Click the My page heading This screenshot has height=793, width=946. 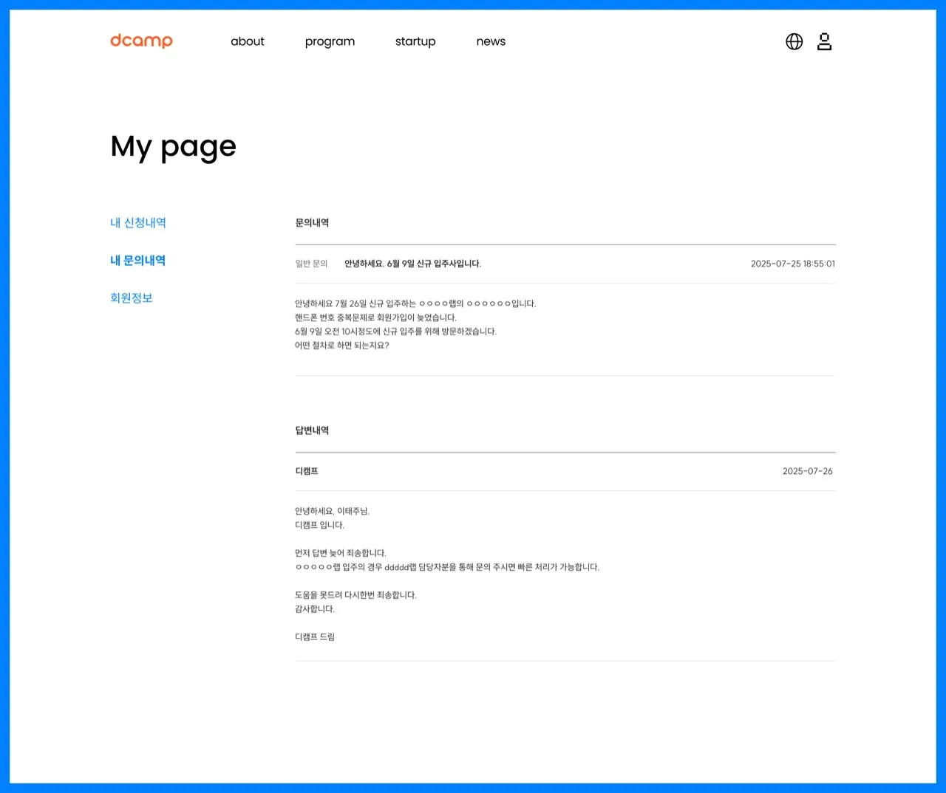(174, 147)
